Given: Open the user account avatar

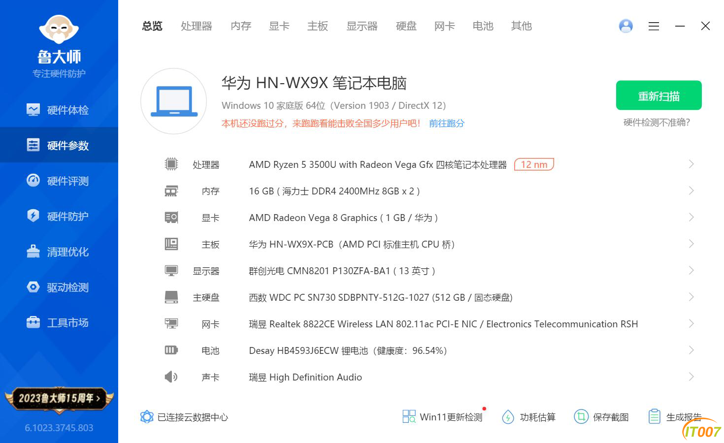Looking at the screenshot, I should 626,26.
